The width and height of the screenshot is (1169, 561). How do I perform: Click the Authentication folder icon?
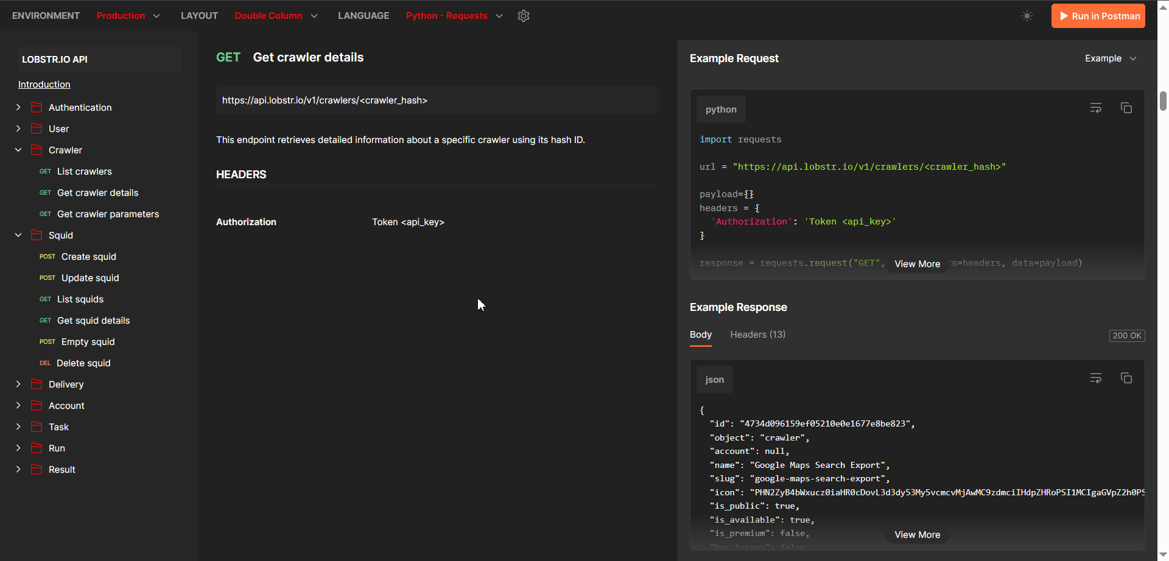tap(37, 107)
